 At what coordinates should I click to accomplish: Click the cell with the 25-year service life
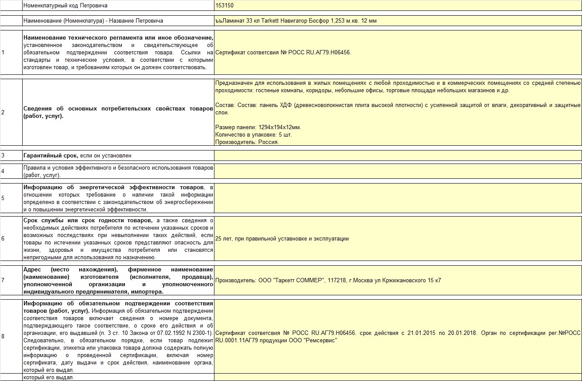click(398, 239)
